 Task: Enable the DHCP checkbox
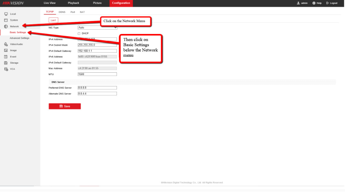click(x=79, y=33)
